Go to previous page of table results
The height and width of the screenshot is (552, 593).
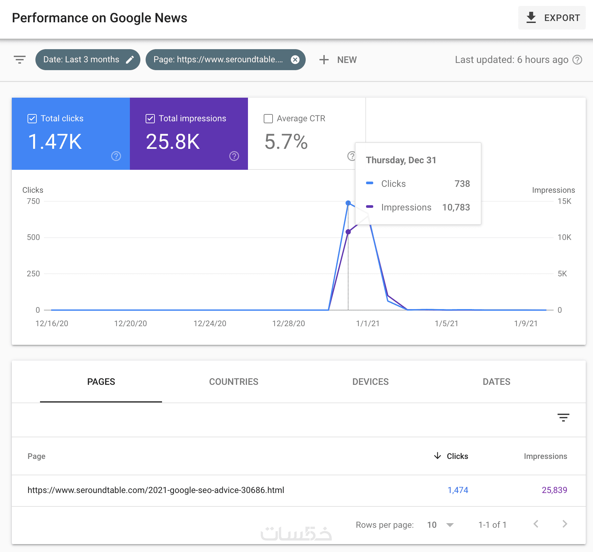[536, 524]
